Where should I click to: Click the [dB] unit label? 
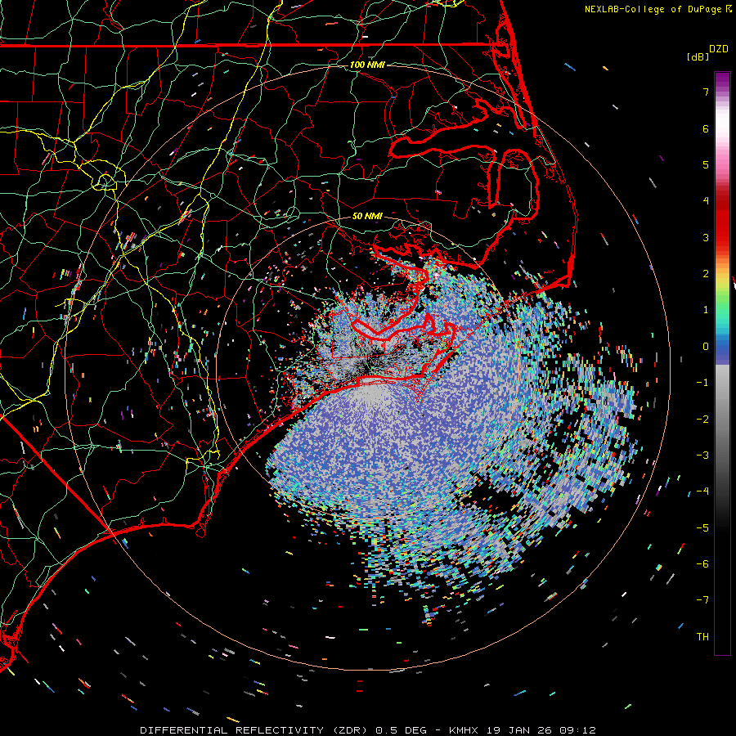coord(698,56)
